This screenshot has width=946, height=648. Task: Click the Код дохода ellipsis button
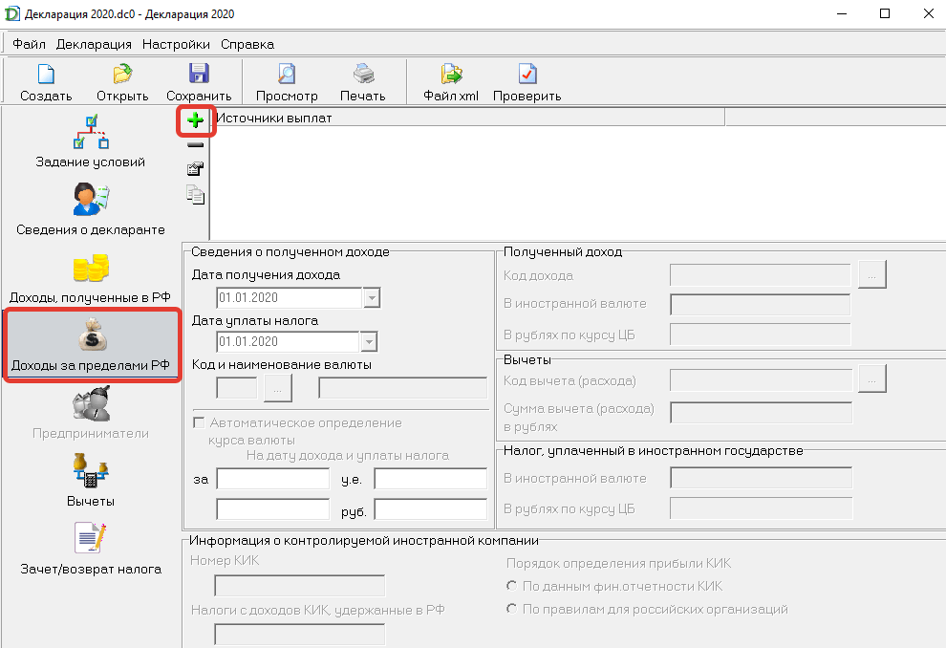click(x=871, y=274)
